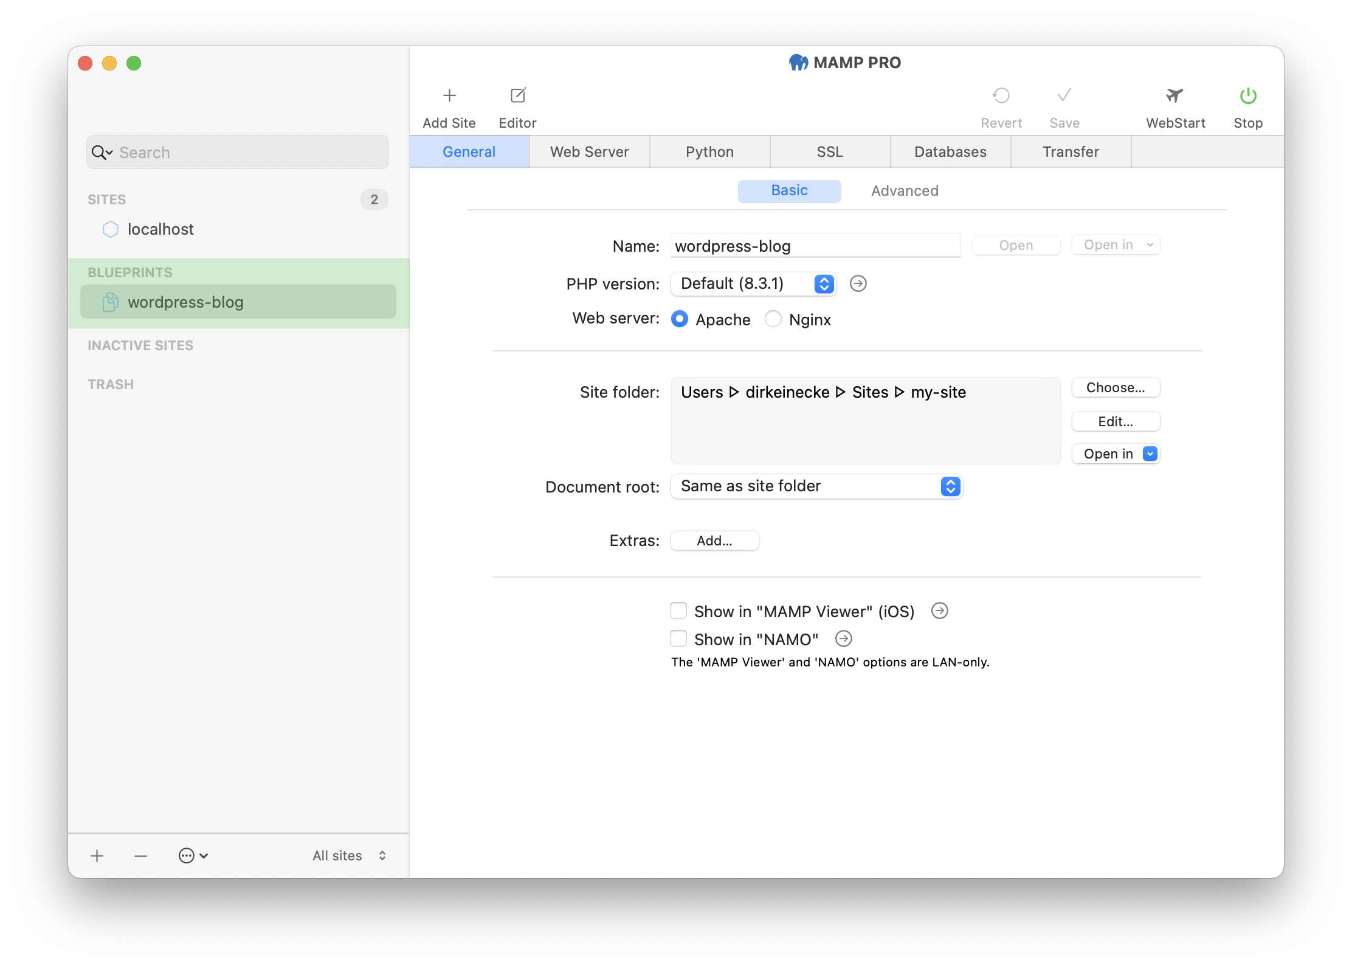
Task: Click the Save checkmark icon
Action: [1064, 95]
